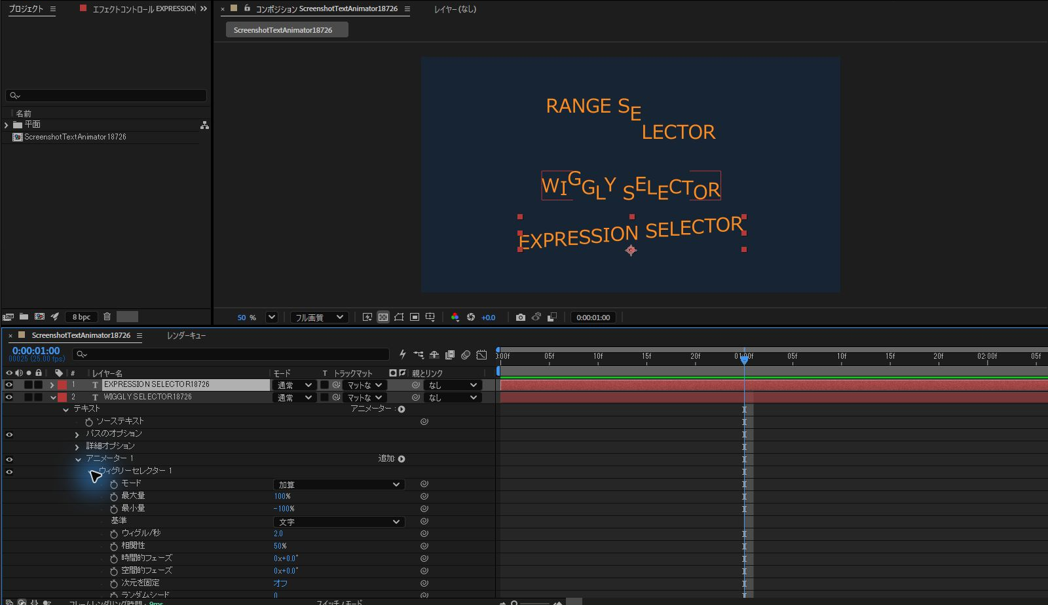Hide the WIGGLY SELECTOR18726 layer eye

(9, 397)
